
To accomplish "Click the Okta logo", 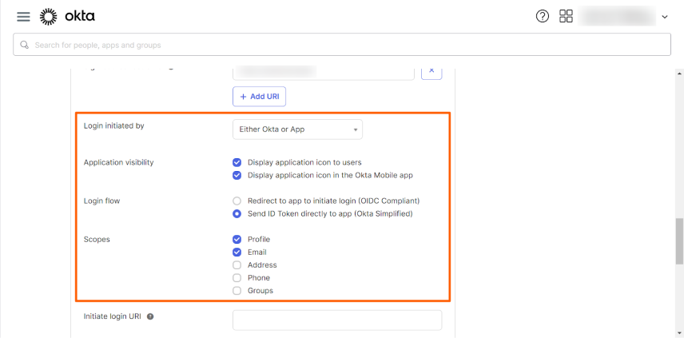I will point(67,17).
